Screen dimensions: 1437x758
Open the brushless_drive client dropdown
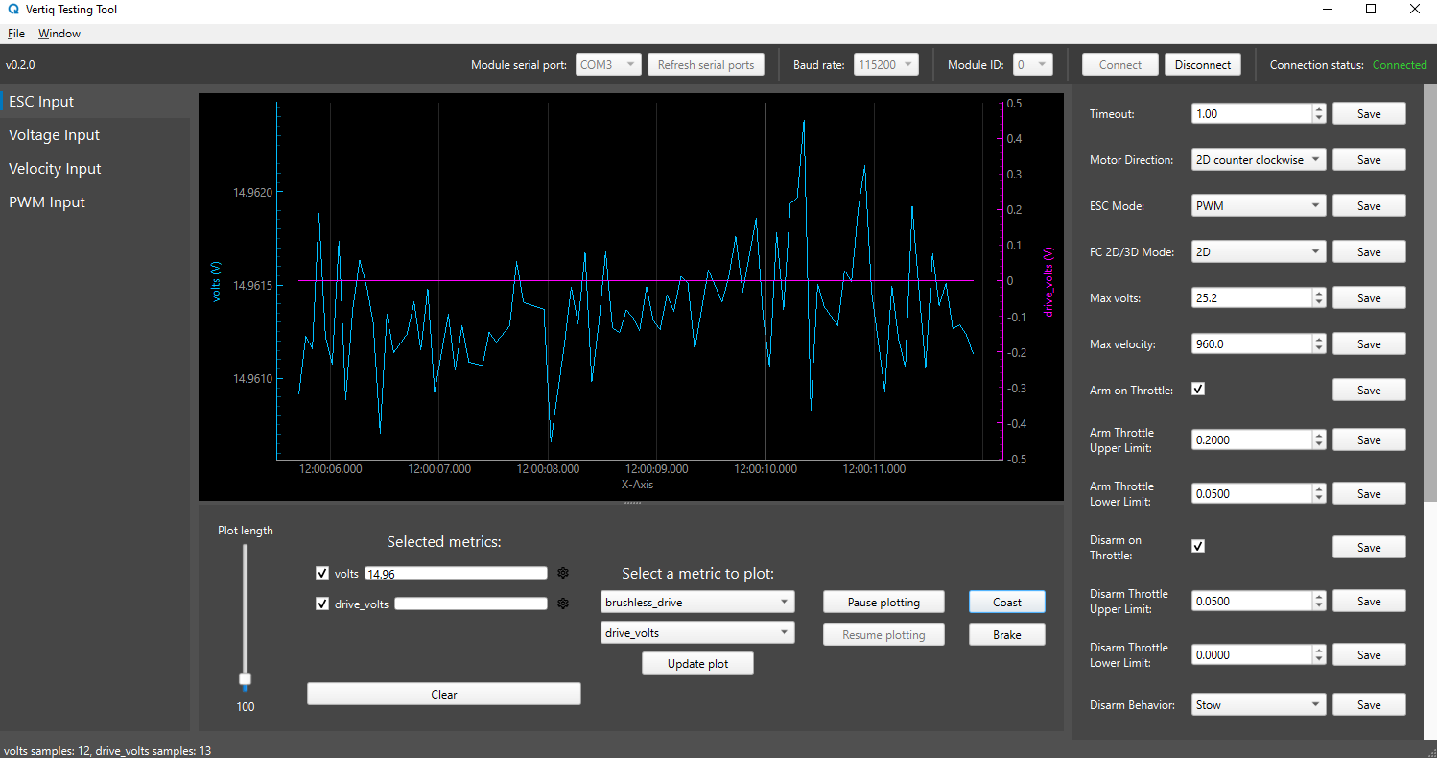click(x=697, y=603)
